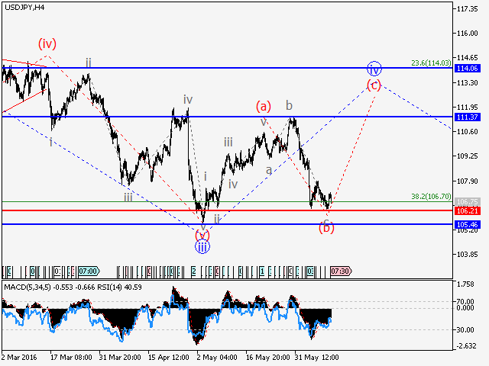Viewport: 489px width, 366px height.
Task: Click the 07:30 event time marker
Action: [341, 271]
